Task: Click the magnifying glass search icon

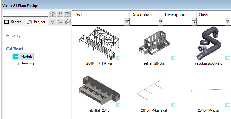Action: click(x=60, y=14)
